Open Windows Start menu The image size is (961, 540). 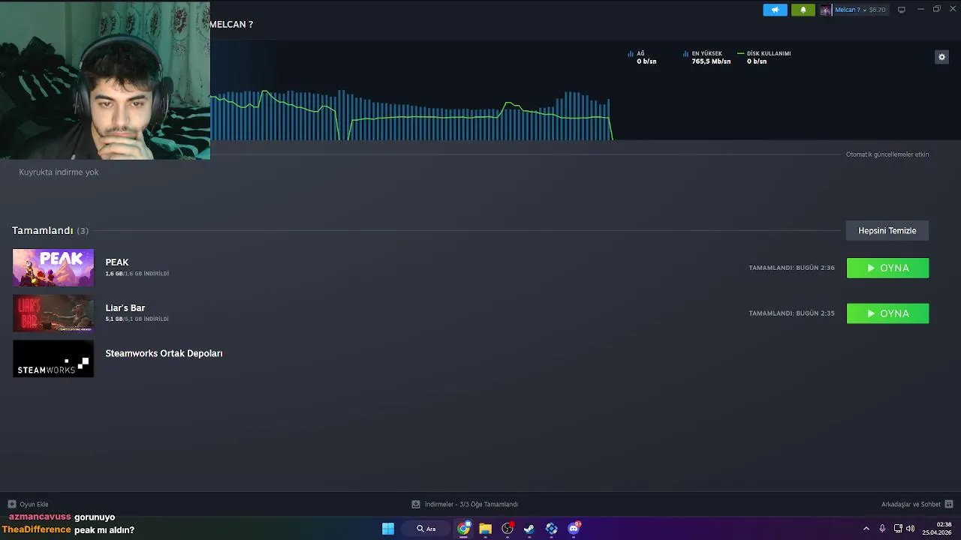click(388, 529)
